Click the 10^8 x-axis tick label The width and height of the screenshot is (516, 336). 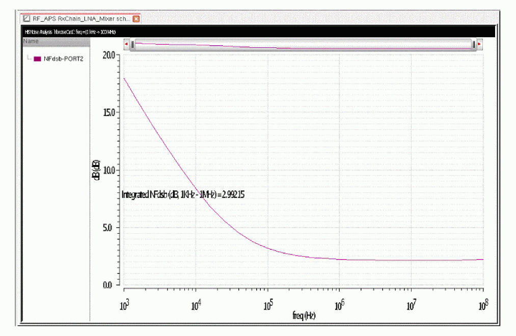pyautogui.click(x=483, y=305)
